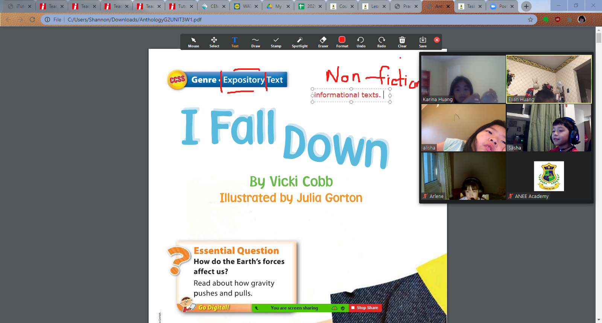Screen dimensions: 602x323
Task: Stop the screen share
Action: (365, 308)
